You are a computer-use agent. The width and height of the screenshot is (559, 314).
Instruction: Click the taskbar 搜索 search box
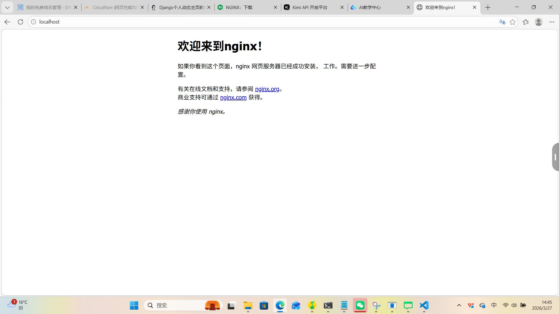pos(183,305)
